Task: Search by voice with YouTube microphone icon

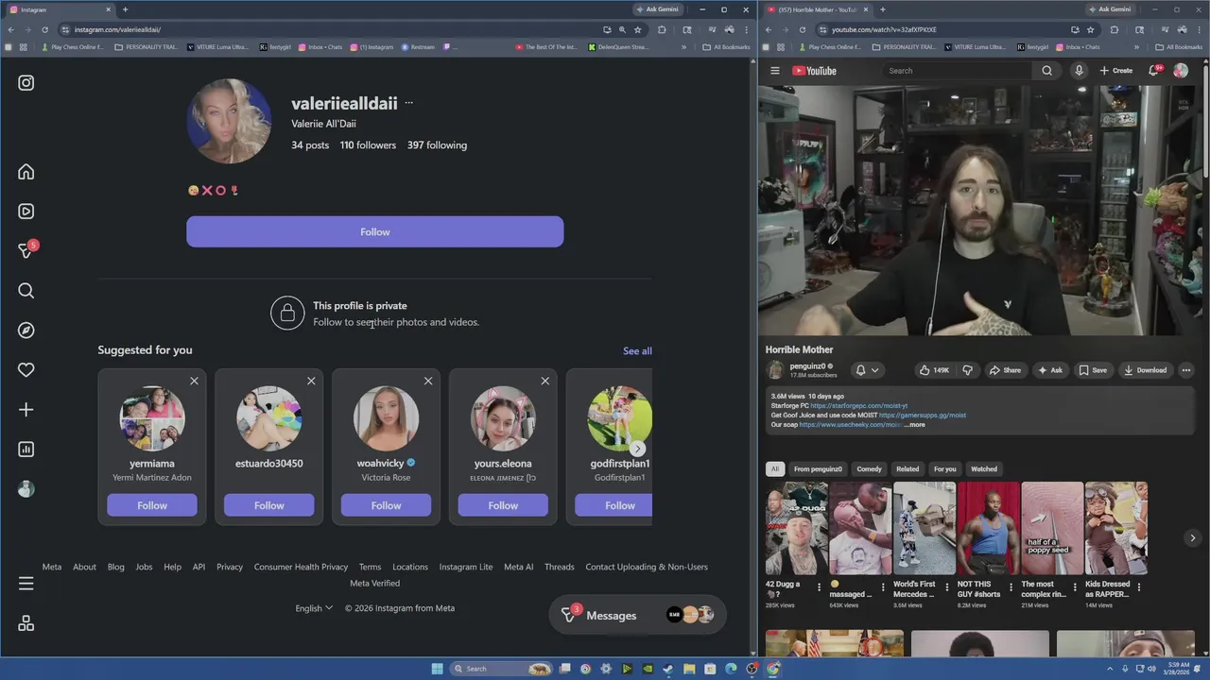Action: click(x=1079, y=71)
